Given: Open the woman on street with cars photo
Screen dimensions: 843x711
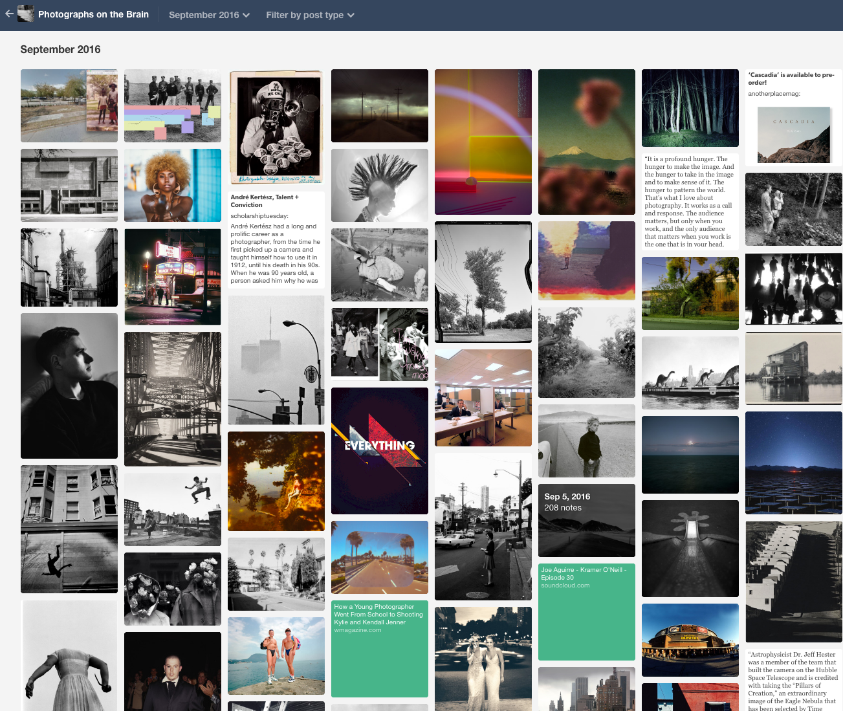Looking at the screenshot, I should point(483,527).
